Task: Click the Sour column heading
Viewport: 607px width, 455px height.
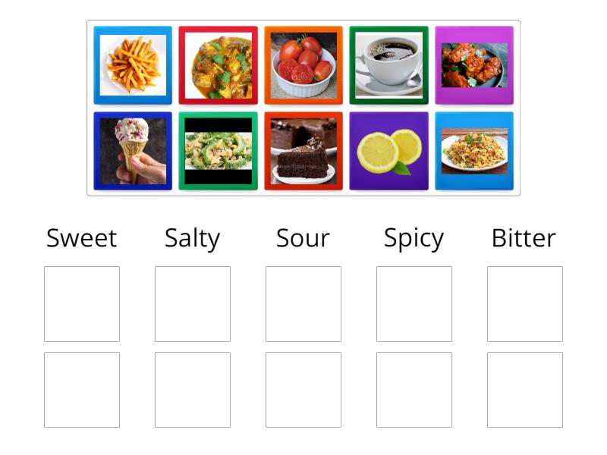Action: point(303,238)
